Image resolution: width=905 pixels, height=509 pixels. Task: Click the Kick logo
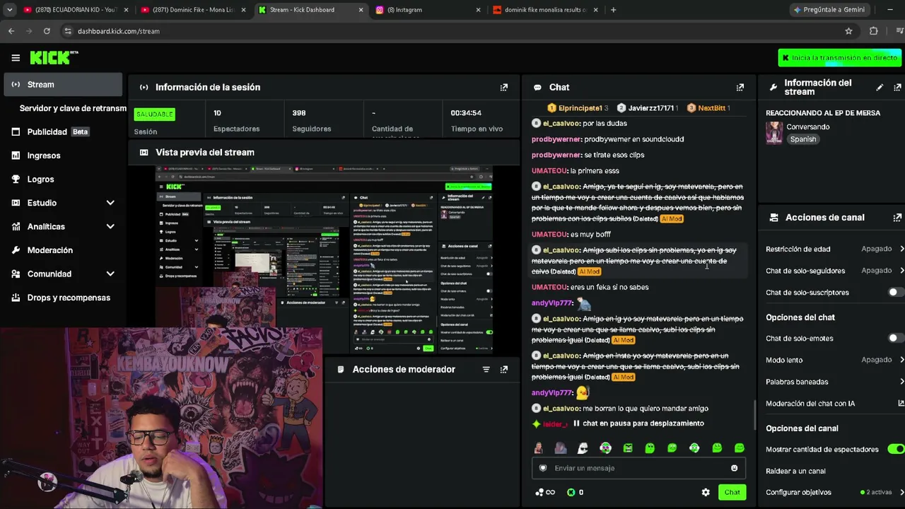54,57
